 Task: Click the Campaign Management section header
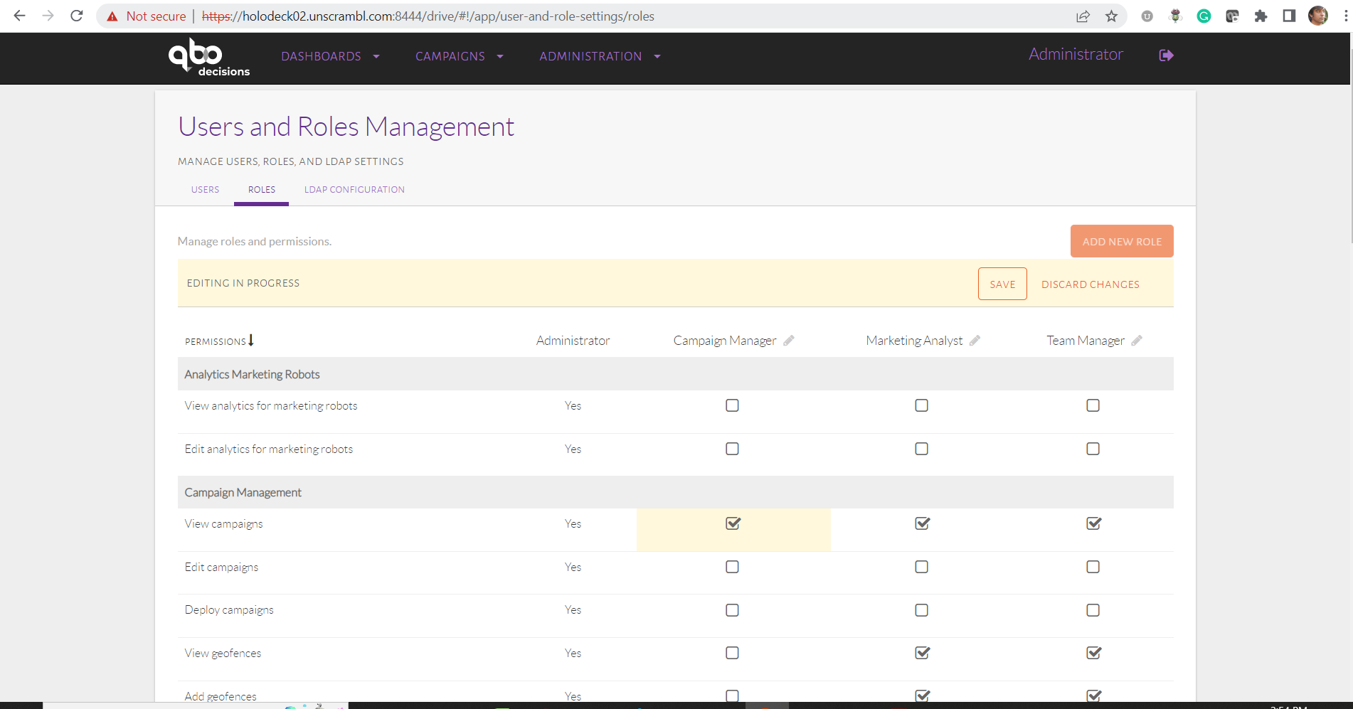click(675, 492)
